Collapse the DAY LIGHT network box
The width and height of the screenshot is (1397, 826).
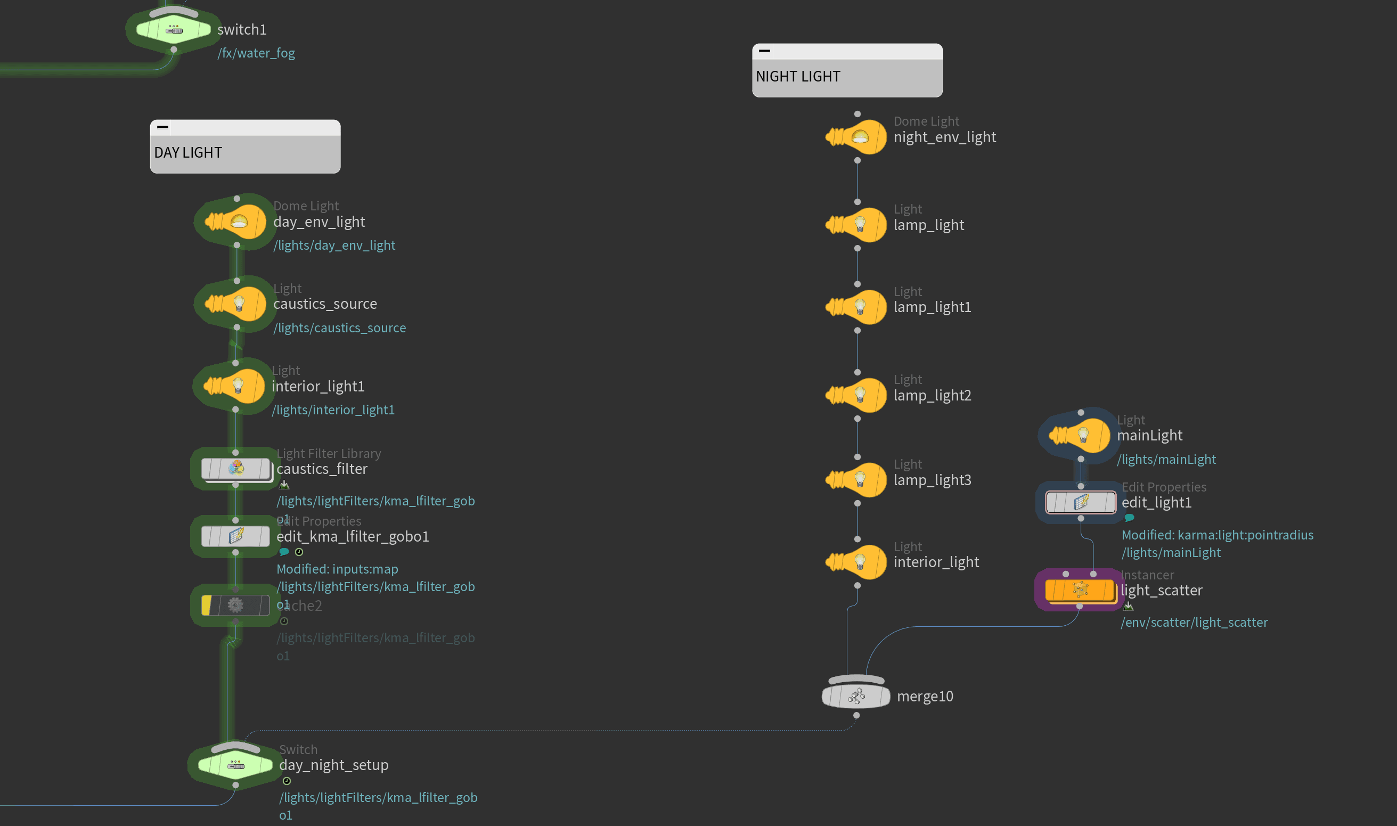(x=162, y=127)
